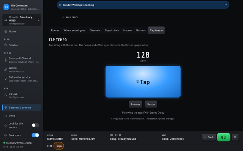The image size is (243, 151).
Task: Open the Console Sanctuary WING selector
Action: pyautogui.click(x=22, y=20)
